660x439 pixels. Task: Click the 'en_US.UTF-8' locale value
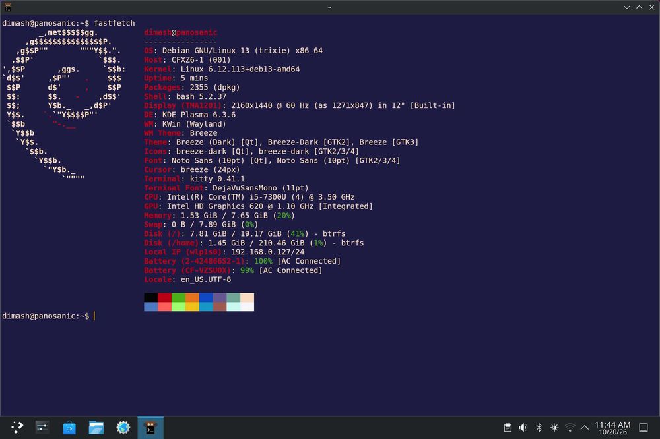tap(206, 279)
